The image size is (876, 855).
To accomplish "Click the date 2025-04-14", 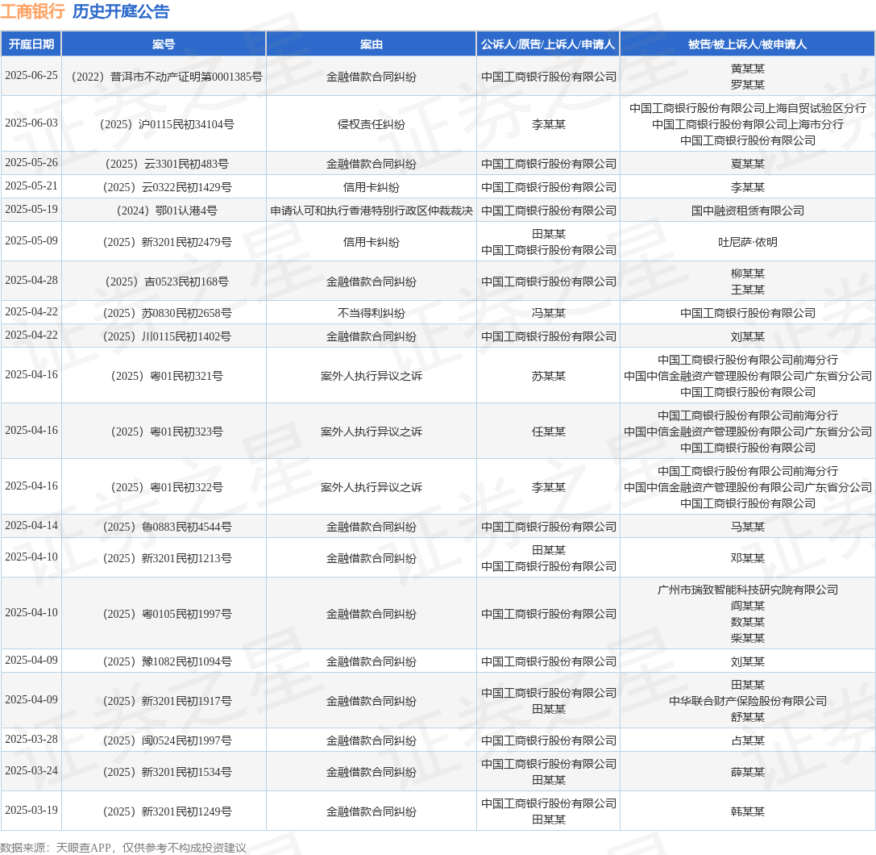I will (x=31, y=526).
